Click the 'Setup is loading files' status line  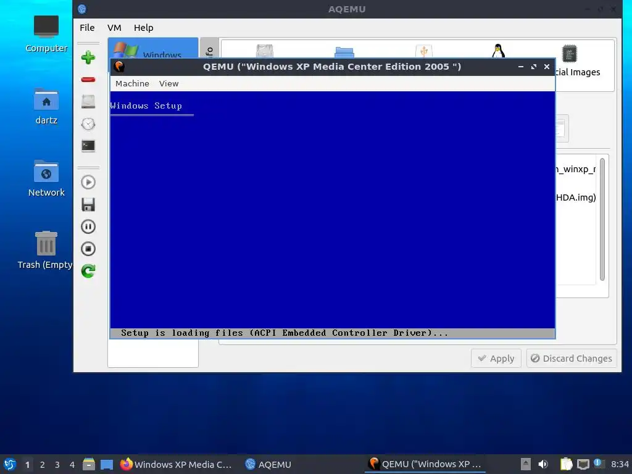click(284, 333)
